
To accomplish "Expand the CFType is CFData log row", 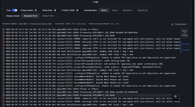I will [x=4, y=29].
